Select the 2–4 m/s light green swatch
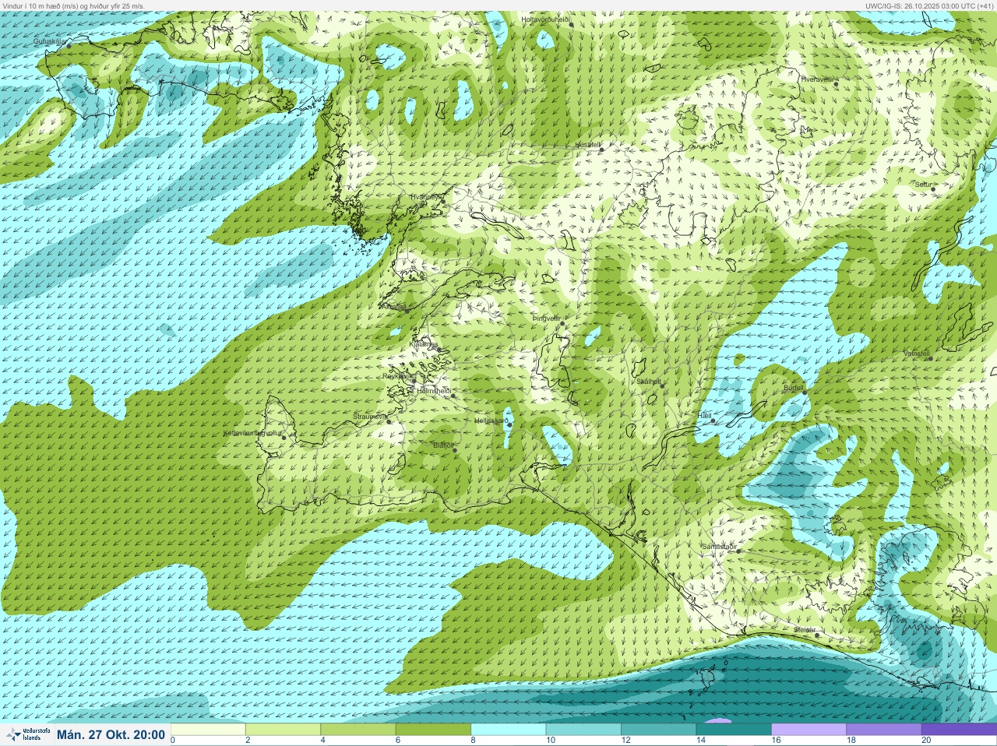The image size is (997, 746). pos(283,730)
